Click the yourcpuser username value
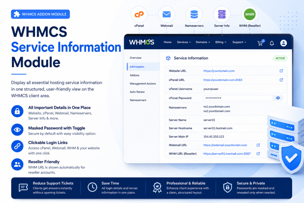Screen dimensions: 304x203 point(211,89)
